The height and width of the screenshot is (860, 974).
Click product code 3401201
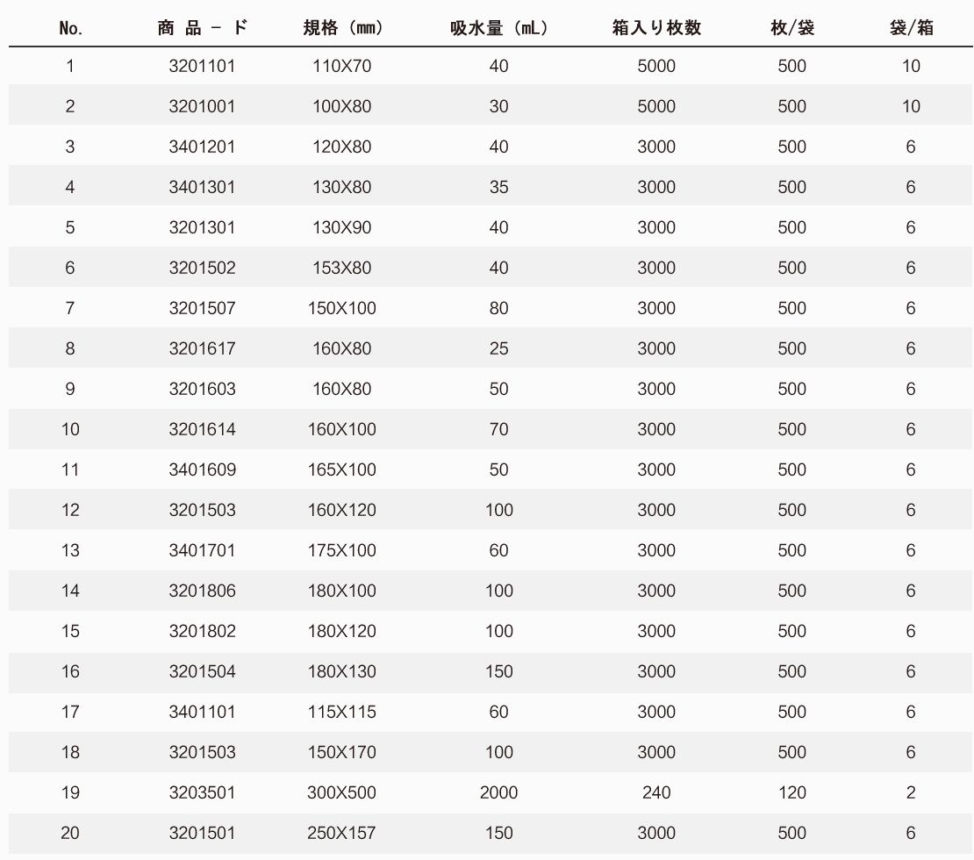click(202, 147)
